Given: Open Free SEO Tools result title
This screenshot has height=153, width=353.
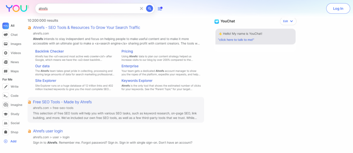Looking at the screenshot, I should click(x=62, y=102).
